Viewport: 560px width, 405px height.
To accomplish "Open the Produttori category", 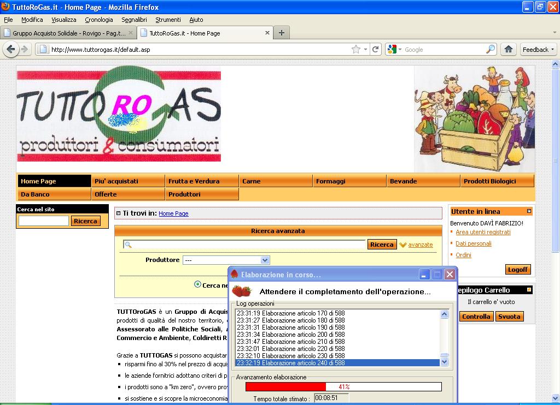I will point(202,194).
